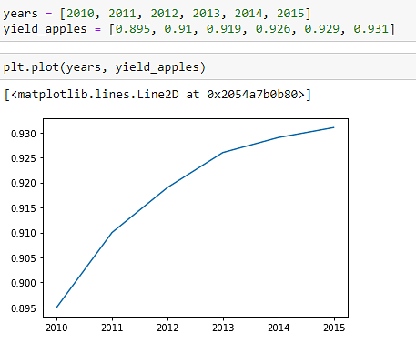
Task: Click the value 0.931 in the list
Action: [x=370, y=29]
